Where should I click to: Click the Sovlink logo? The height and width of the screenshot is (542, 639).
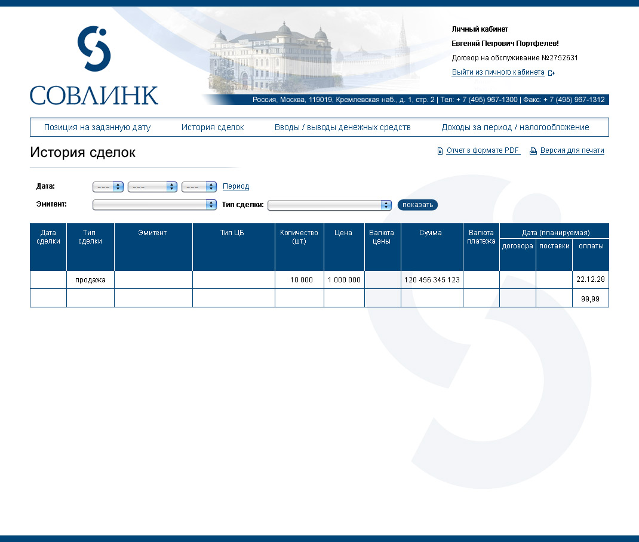tap(94, 66)
